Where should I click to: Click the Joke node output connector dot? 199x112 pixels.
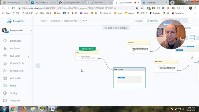pos(99,58)
